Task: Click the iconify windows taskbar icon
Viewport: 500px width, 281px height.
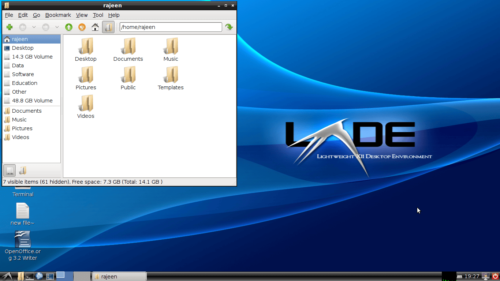Action: click(50, 276)
